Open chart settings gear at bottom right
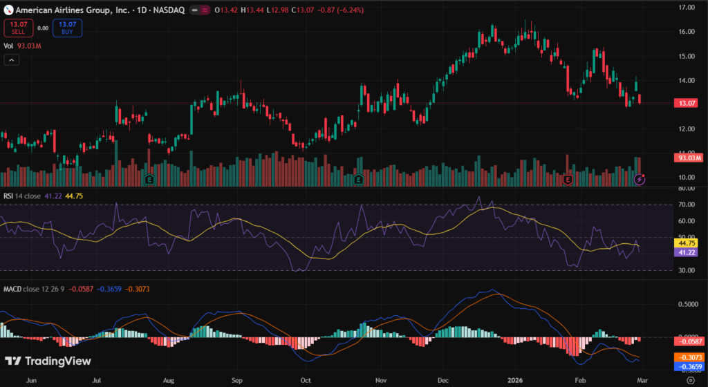 pos(691,379)
